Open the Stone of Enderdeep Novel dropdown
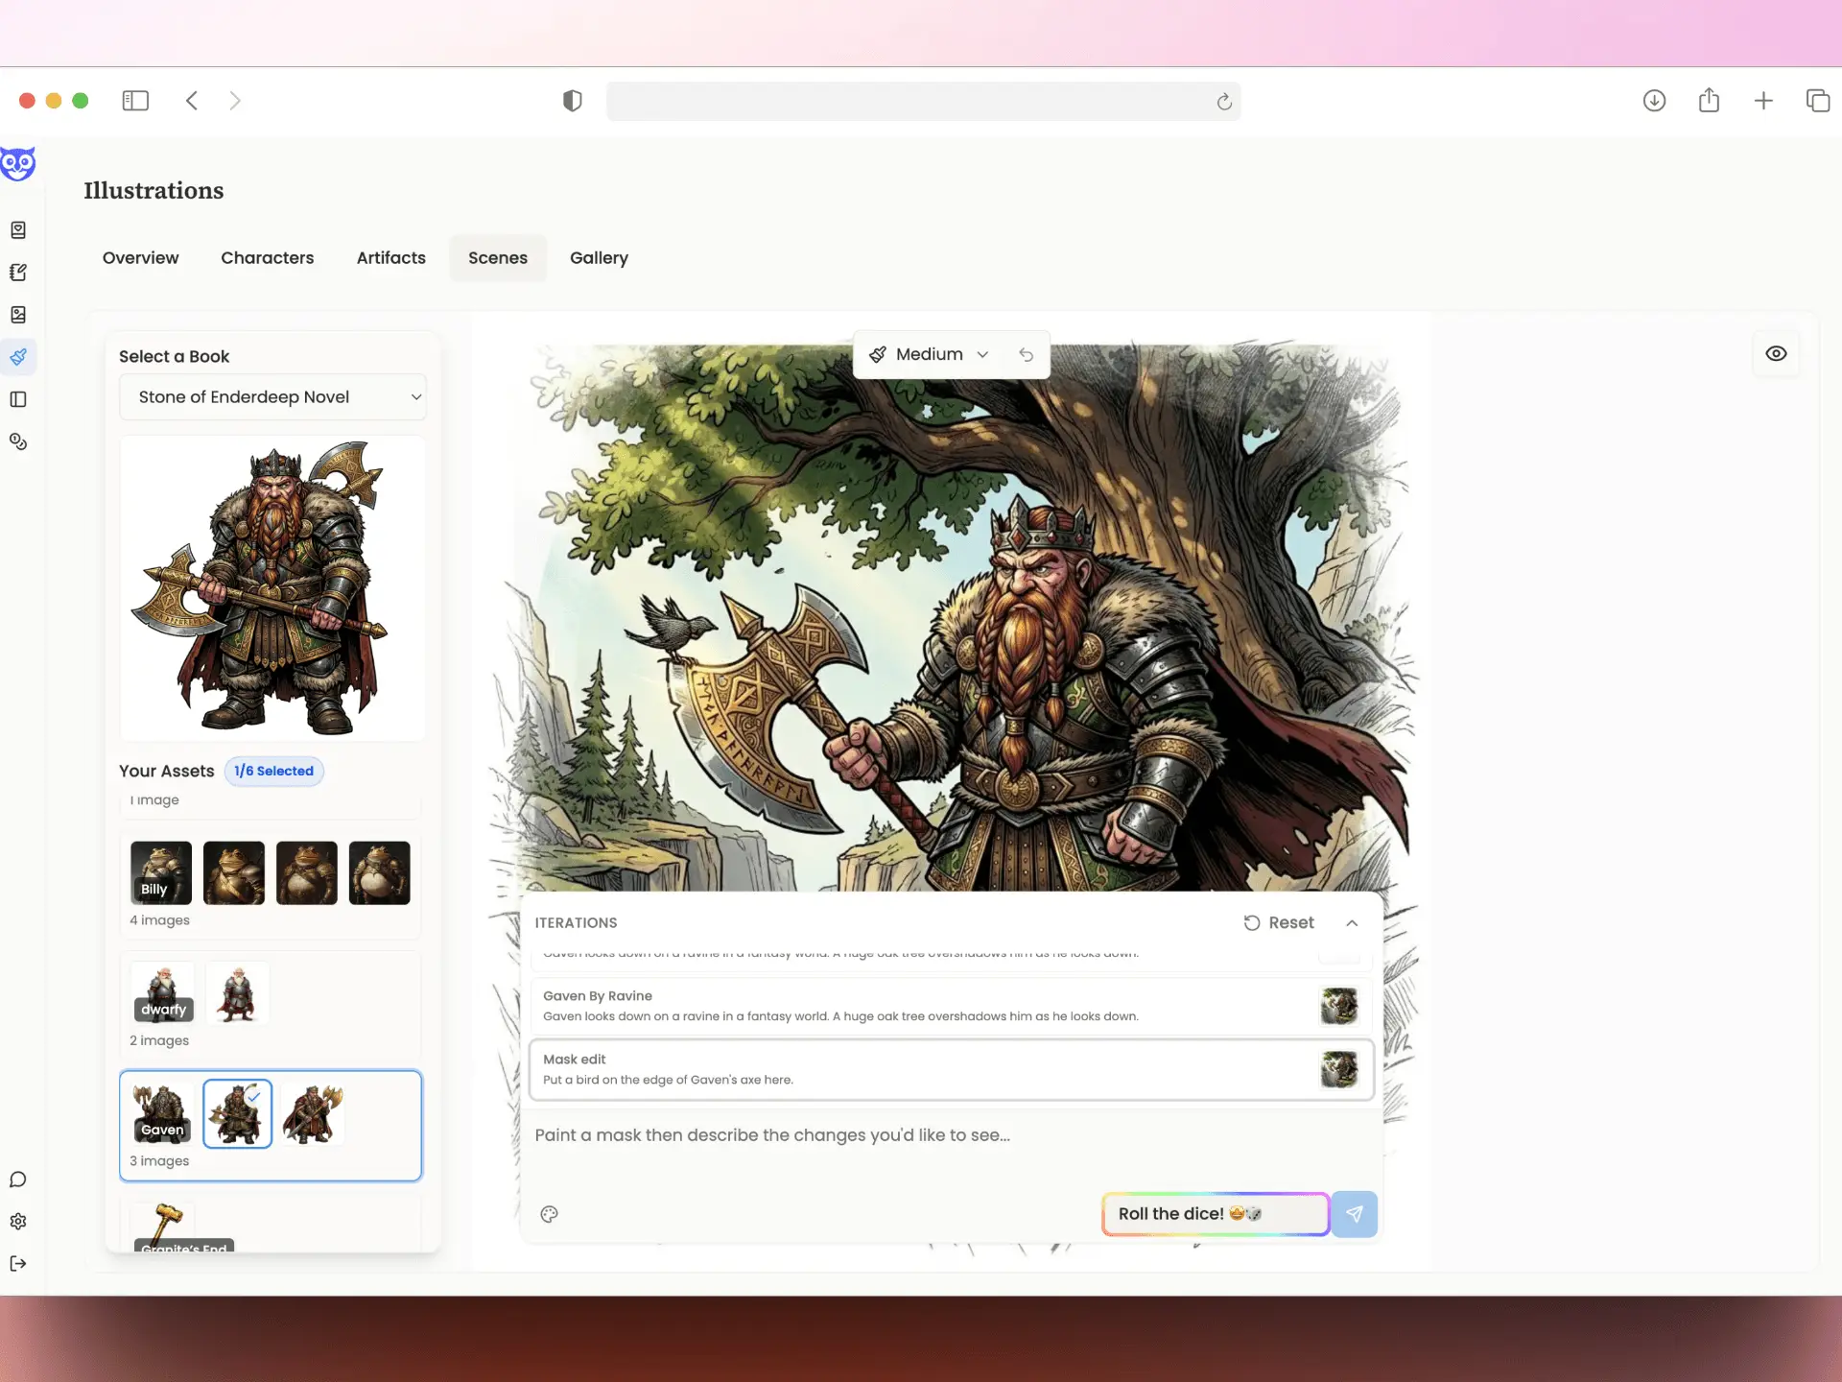The image size is (1842, 1382). coord(272,397)
